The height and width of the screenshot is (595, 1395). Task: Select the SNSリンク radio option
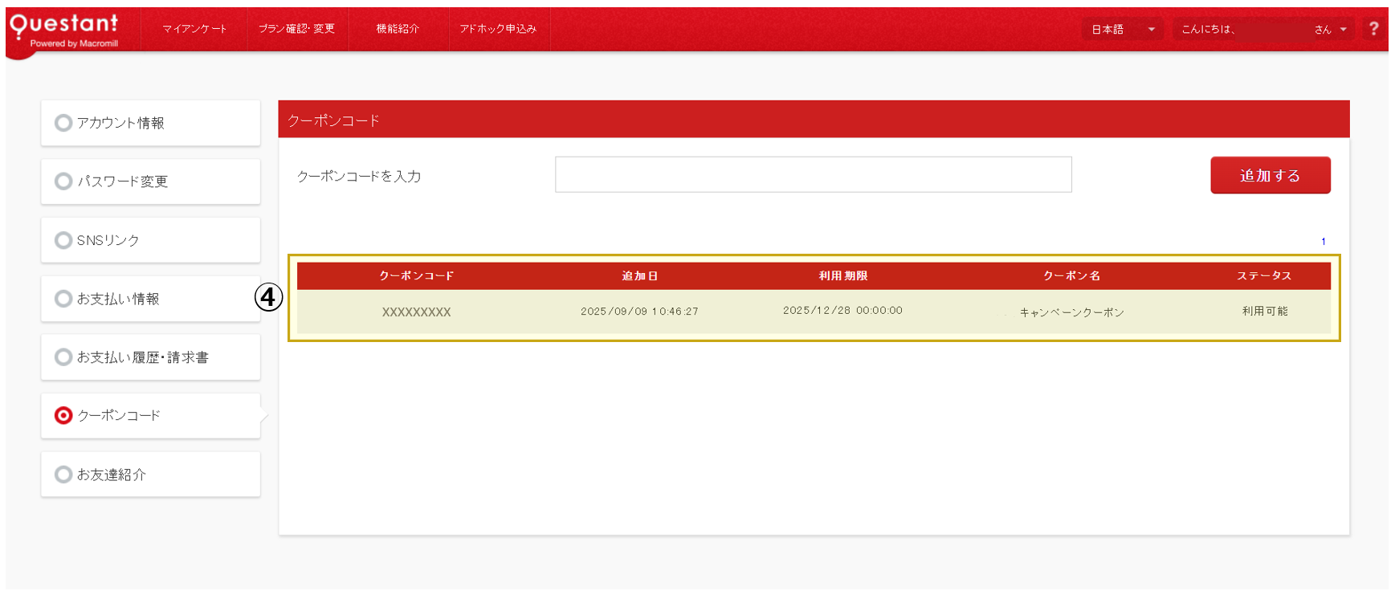pyautogui.click(x=63, y=240)
